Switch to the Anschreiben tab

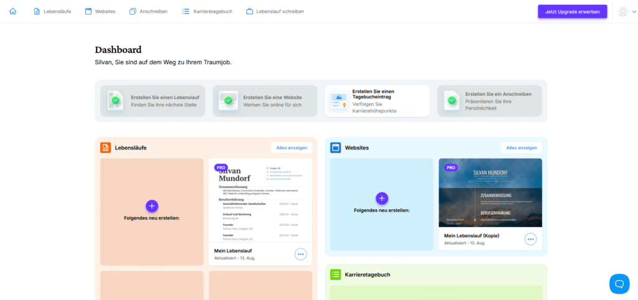(148, 11)
